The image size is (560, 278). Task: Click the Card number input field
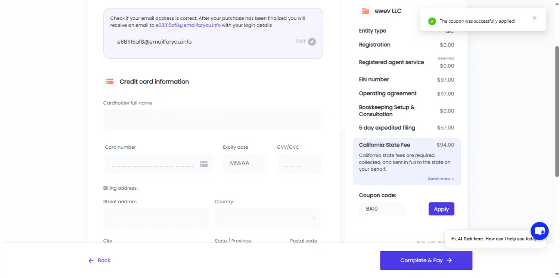[x=159, y=164]
